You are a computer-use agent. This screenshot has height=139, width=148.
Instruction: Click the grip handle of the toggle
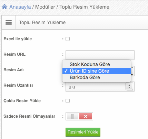72,116
